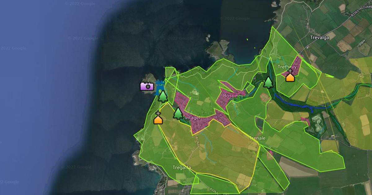
Task: Select the Trethevy place label
Action: [287, 67]
